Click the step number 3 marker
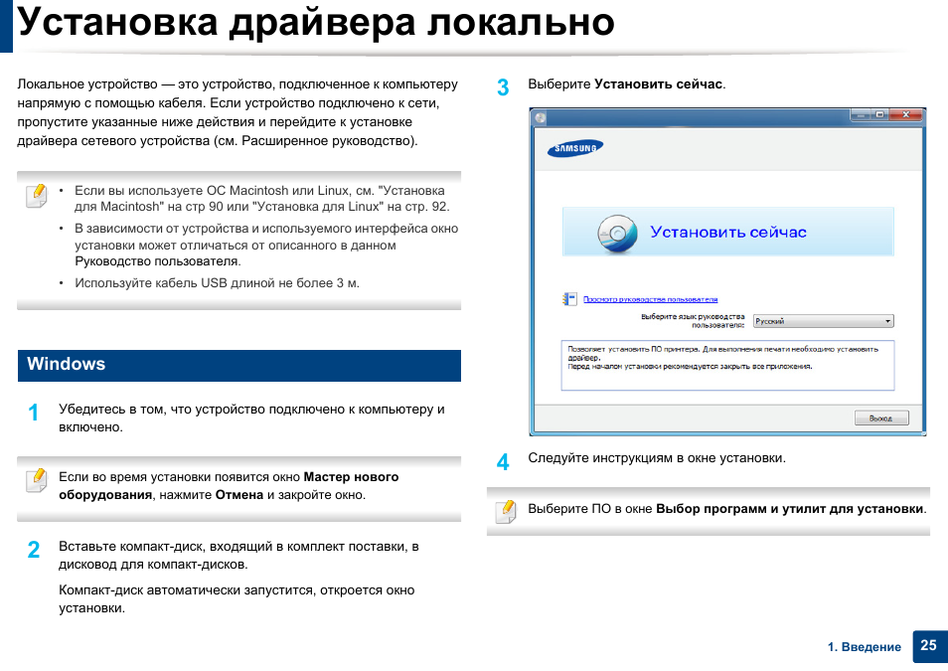This screenshot has height=671, width=948. [x=503, y=87]
